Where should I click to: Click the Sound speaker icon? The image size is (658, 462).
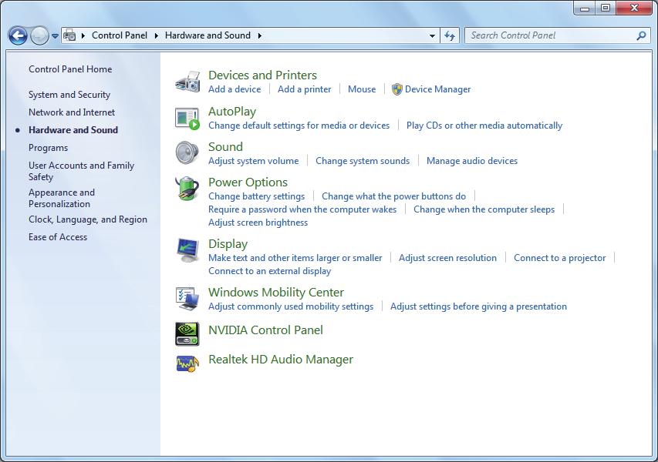tap(187, 153)
